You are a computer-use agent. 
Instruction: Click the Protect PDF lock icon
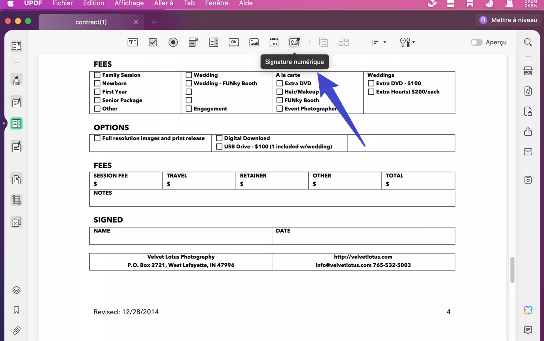click(x=528, y=111)
